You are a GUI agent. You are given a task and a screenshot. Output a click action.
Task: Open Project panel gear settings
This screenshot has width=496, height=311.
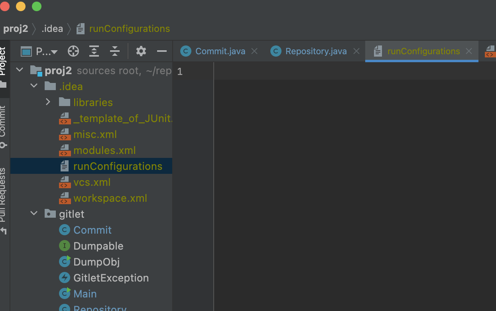(x=141, y=51)
